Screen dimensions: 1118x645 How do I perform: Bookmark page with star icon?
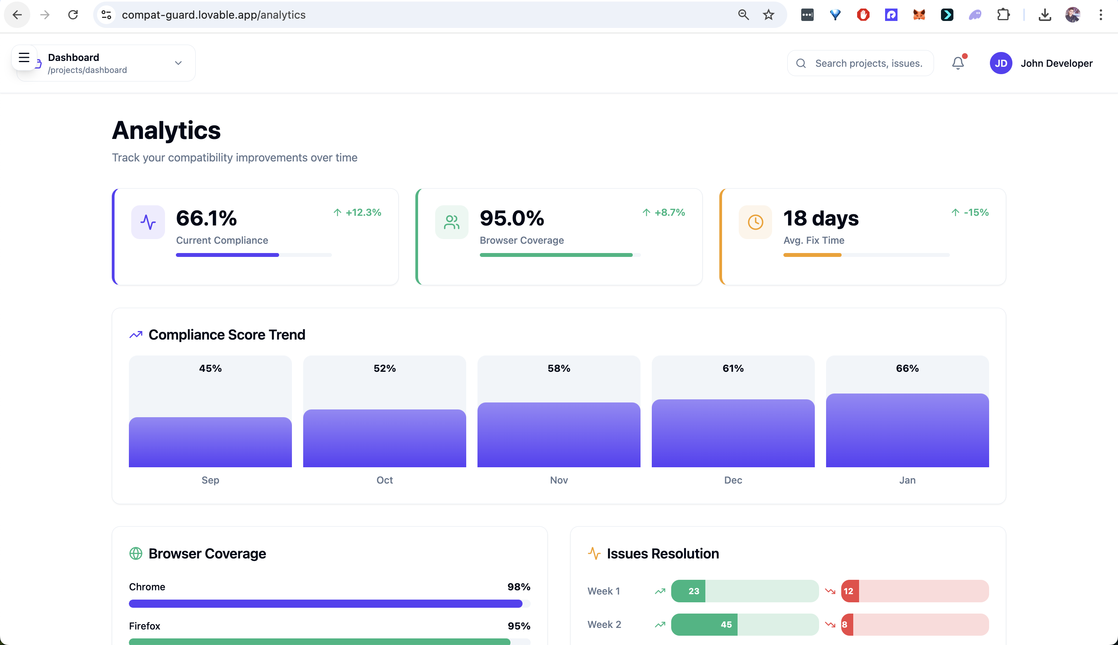tap(768, 15)
